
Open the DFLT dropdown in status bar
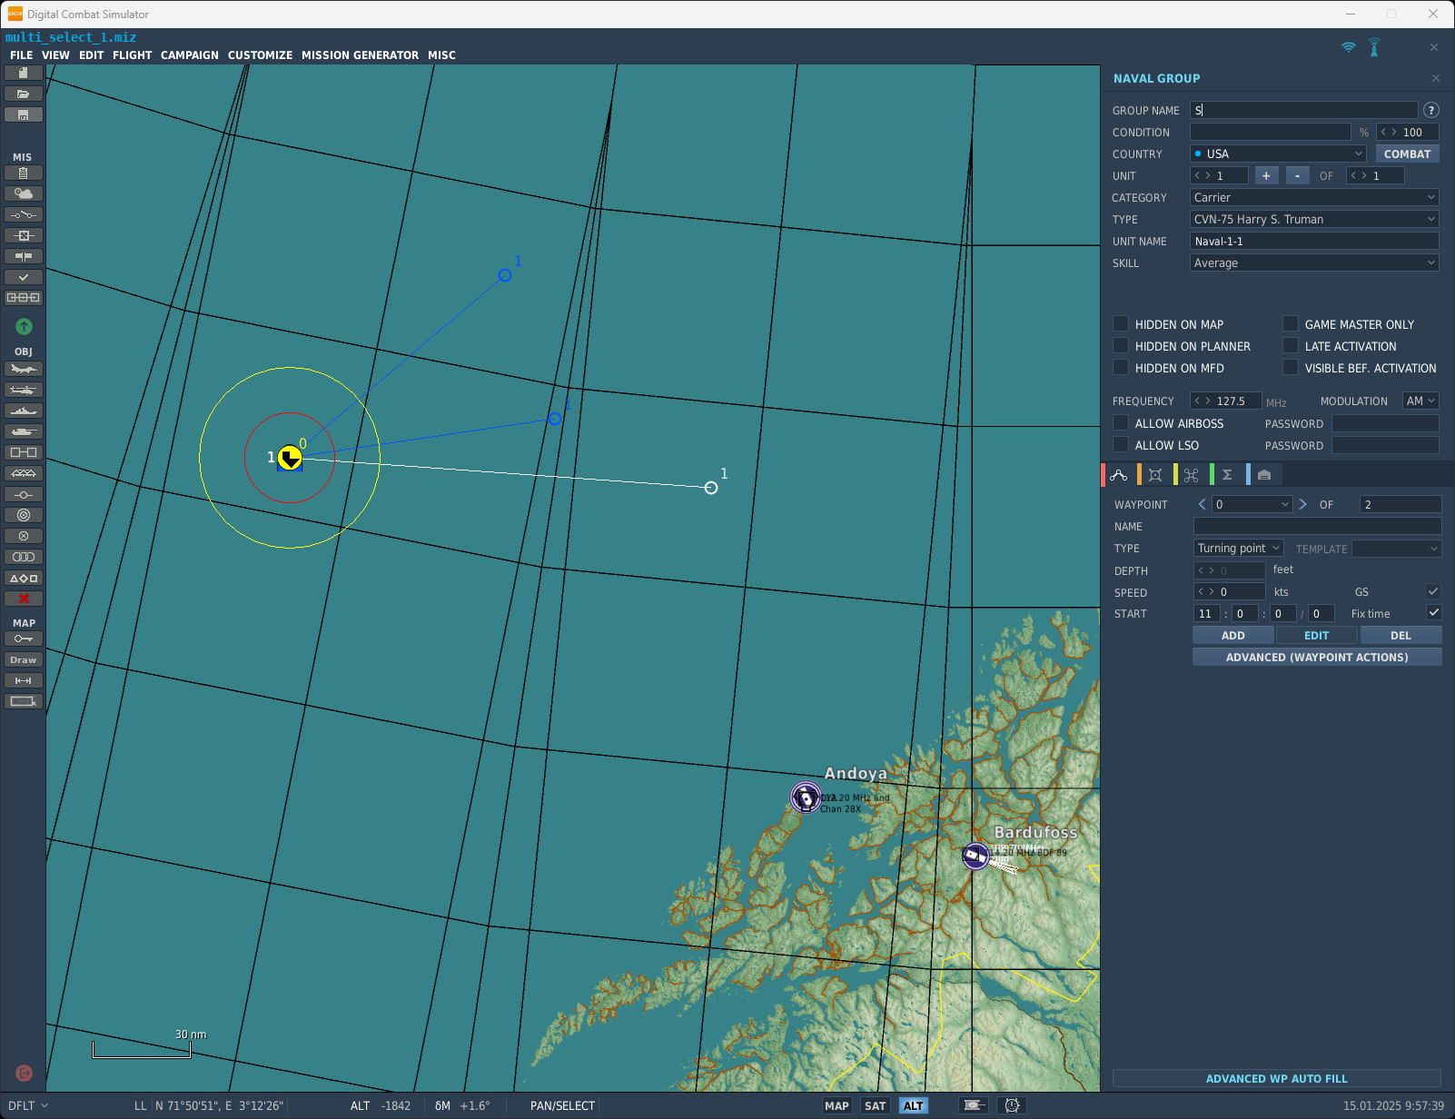pyautogui.click(x=28, y=1105)
